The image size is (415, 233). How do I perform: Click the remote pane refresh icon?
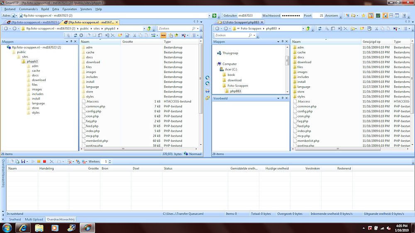[76, 35]
